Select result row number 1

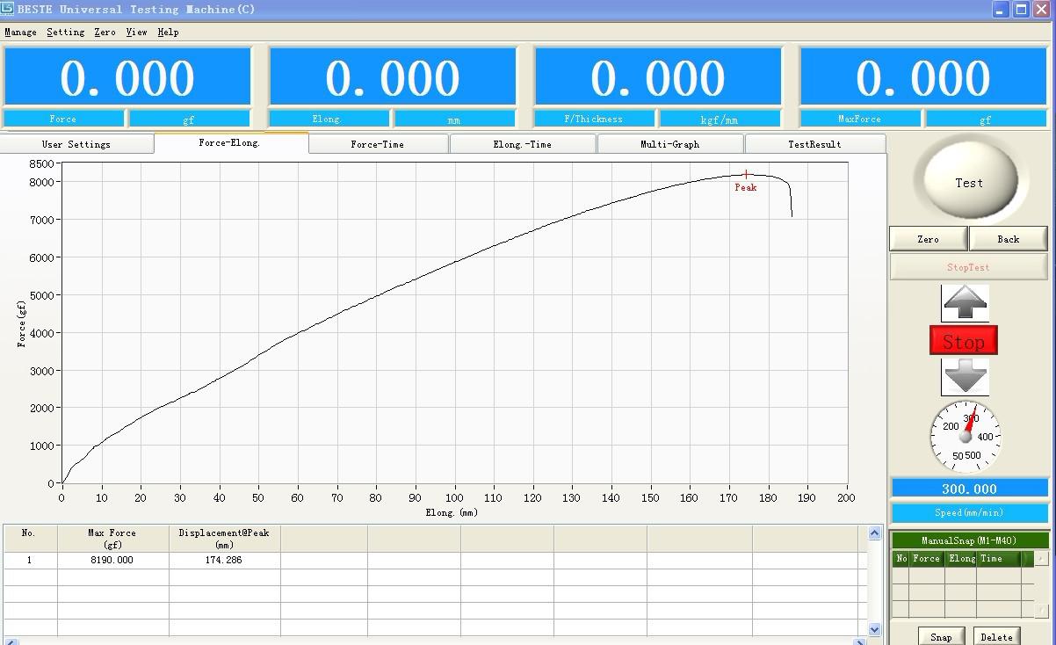435,560
